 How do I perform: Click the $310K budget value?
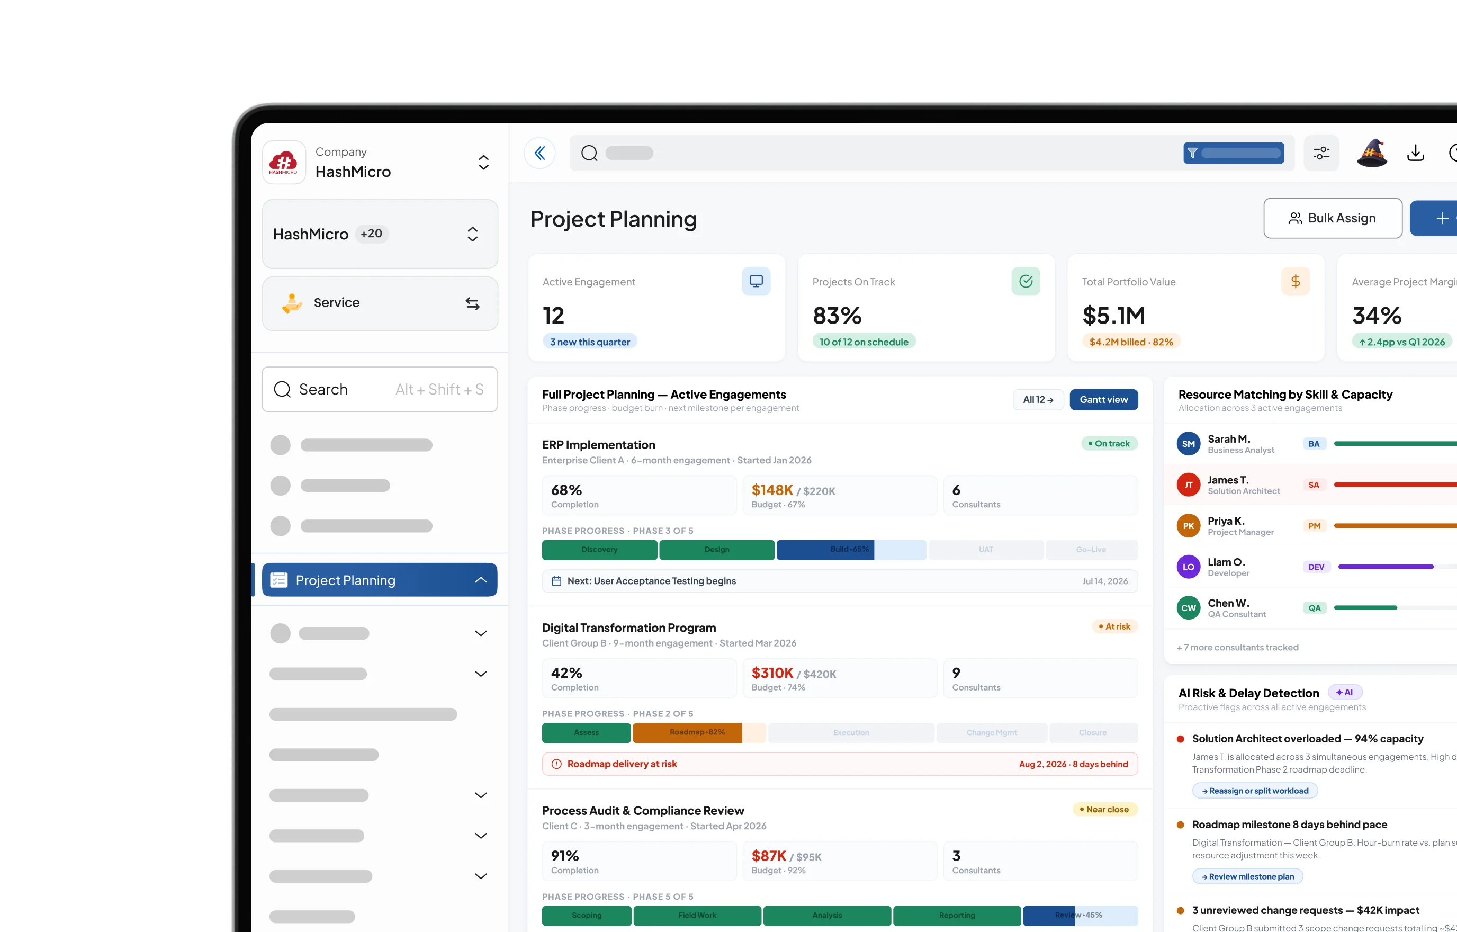pos(772,673)
